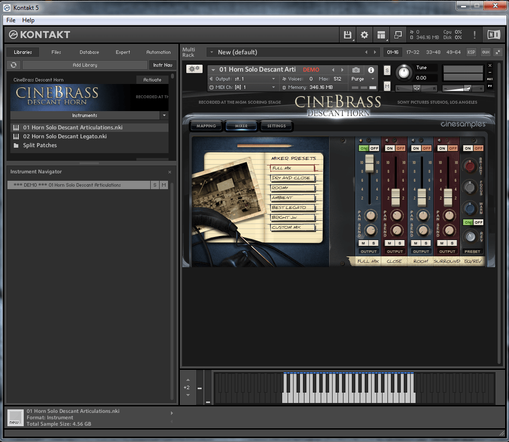Screen dimensions: 509x442
Task: Click the Add Library button
Action: [x=85, y=65]
